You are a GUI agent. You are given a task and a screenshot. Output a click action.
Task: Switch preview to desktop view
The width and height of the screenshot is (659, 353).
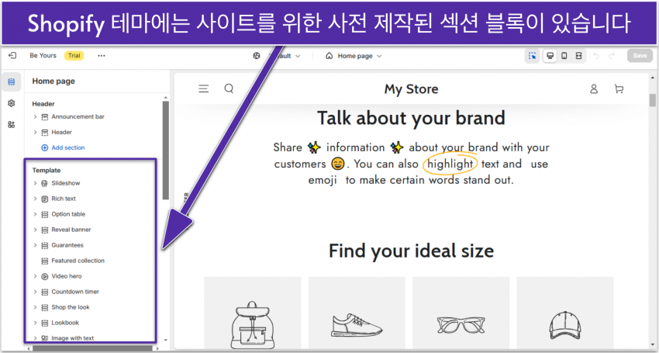point(550,56)
